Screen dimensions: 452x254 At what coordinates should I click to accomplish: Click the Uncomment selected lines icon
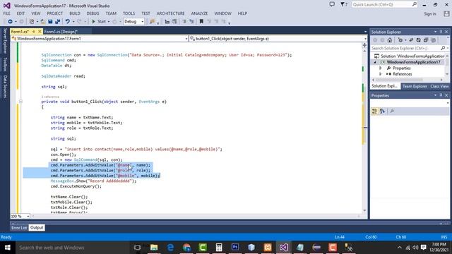[x=191, y=22]
